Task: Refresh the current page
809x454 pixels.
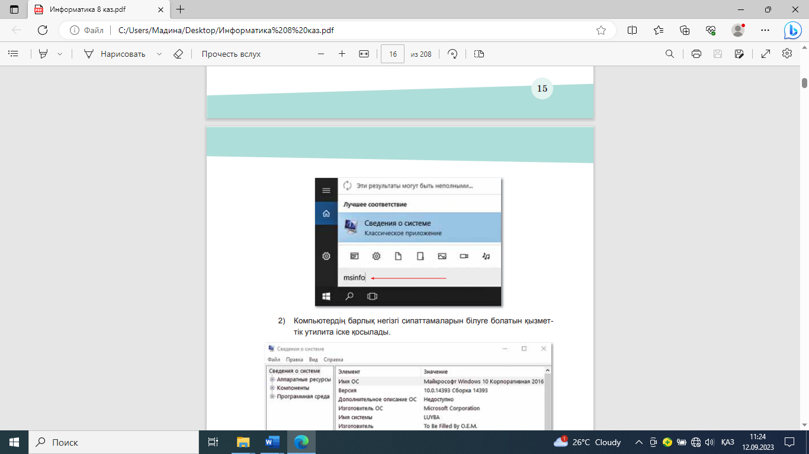Action: point(43,30)
